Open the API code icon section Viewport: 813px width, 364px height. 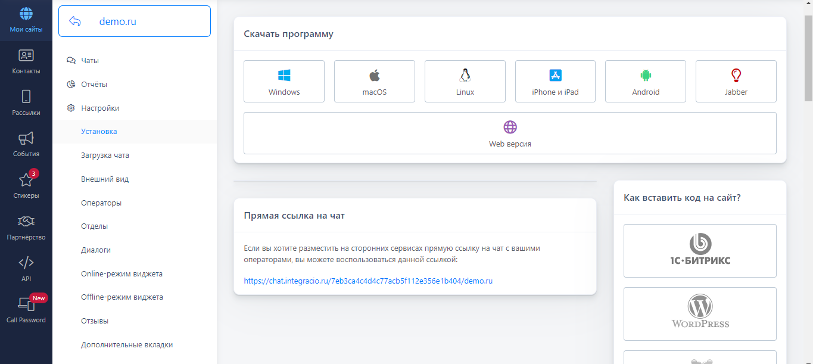[26, 269]
